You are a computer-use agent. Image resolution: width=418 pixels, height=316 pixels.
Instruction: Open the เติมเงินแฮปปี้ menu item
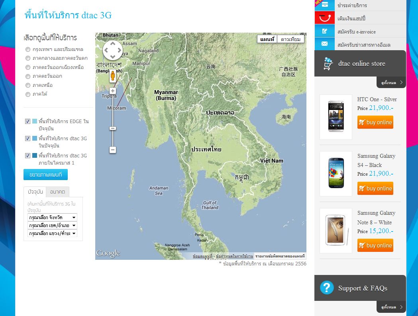[x=360, y=18]
